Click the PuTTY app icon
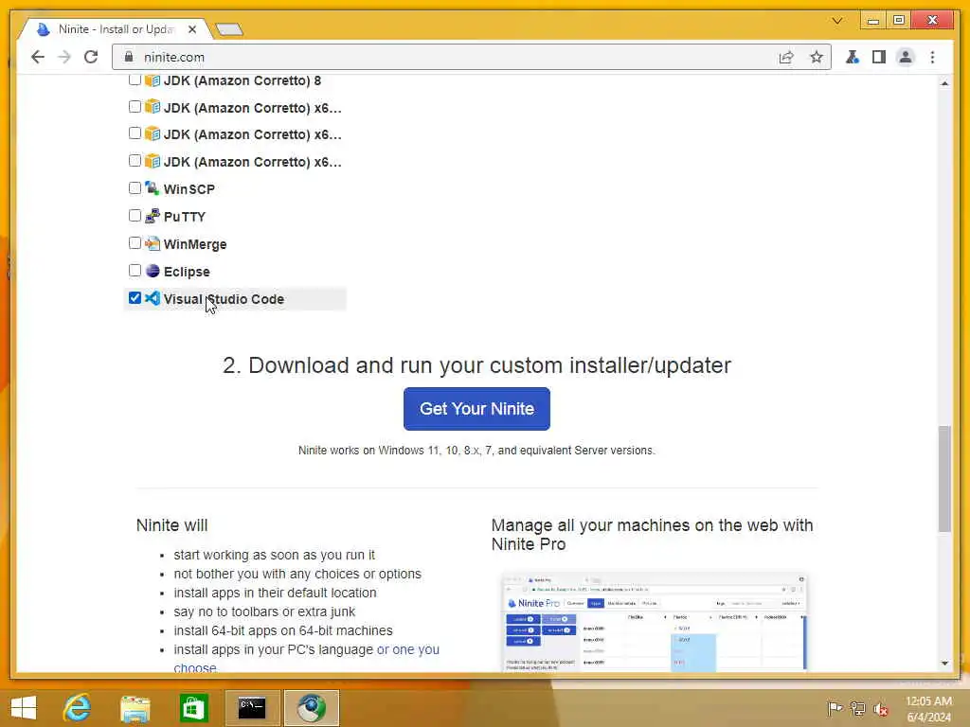The image size is (970, 727). pyautogui.click(x=153, y=216)
